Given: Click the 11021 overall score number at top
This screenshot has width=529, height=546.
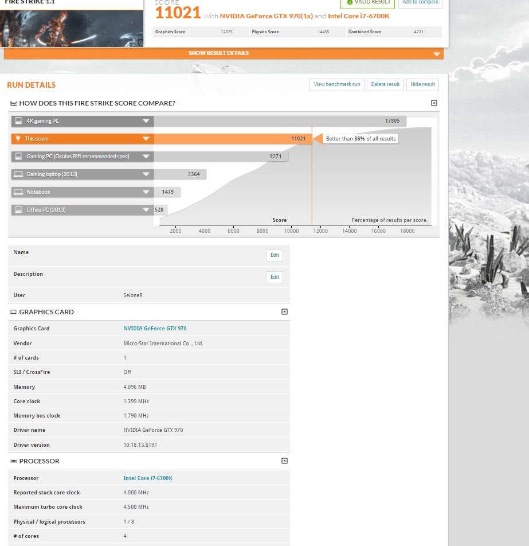Looking at the screenshot, I should (178, 13).
